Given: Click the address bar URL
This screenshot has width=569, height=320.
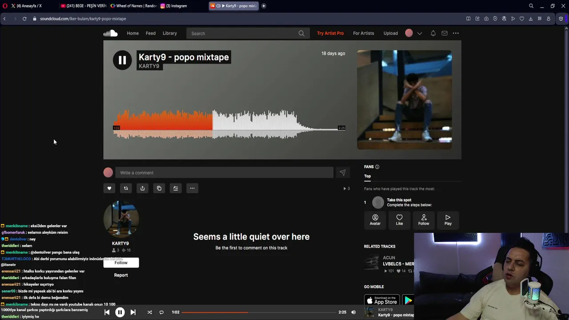Looking at the screenshot, I should click(x=83, y=19).
